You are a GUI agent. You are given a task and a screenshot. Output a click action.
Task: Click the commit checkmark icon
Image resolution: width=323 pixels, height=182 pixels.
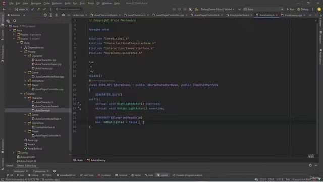pyautogui.click(x=44, y=9)
